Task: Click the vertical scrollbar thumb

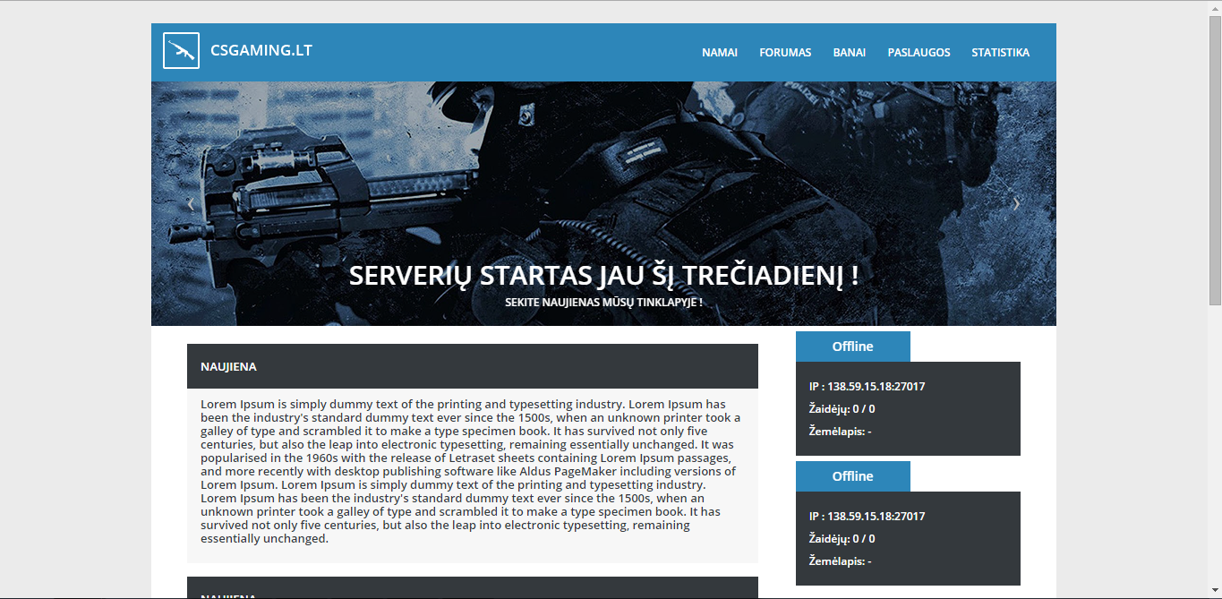Action: pos(1215,161)
